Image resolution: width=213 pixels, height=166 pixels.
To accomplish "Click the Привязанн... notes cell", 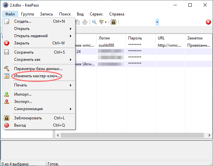I will (199, 45).
